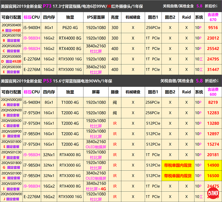Click model number 20QNS01C00
This screenshot has height=202, width=222.
11,152
